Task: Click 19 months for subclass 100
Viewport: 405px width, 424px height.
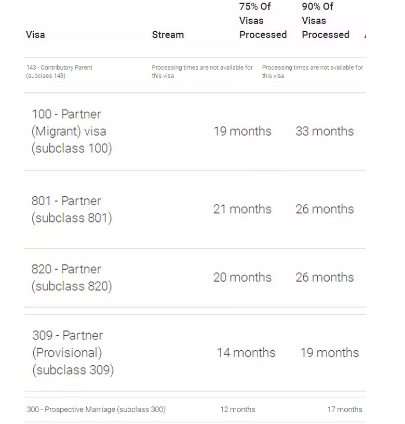Action: 242,131
